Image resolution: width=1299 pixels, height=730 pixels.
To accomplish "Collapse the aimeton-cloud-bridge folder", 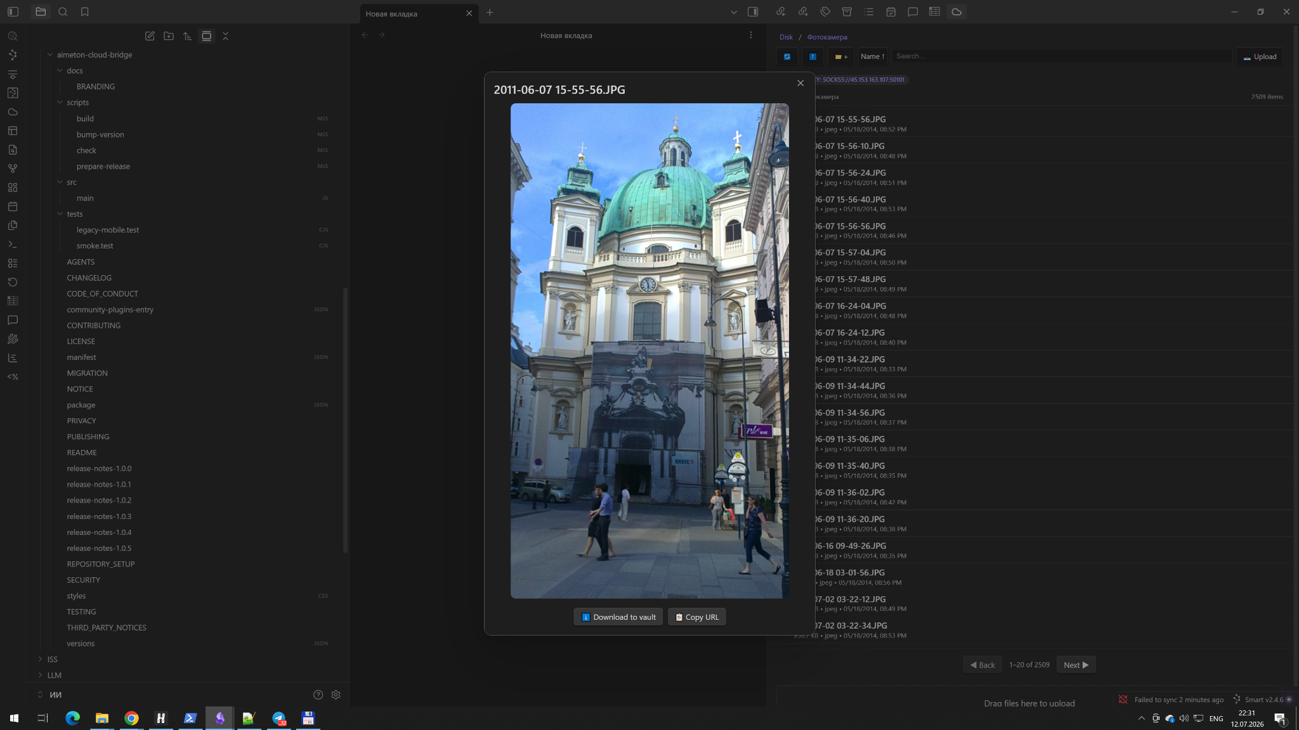I will click(x=50, y=55).
